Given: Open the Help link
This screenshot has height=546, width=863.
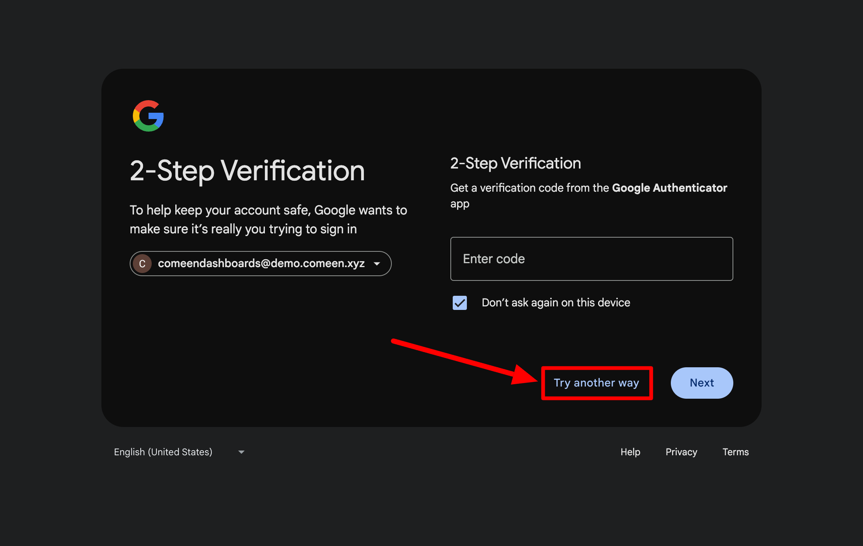Looking at the screenshot, I should [630, 452].
